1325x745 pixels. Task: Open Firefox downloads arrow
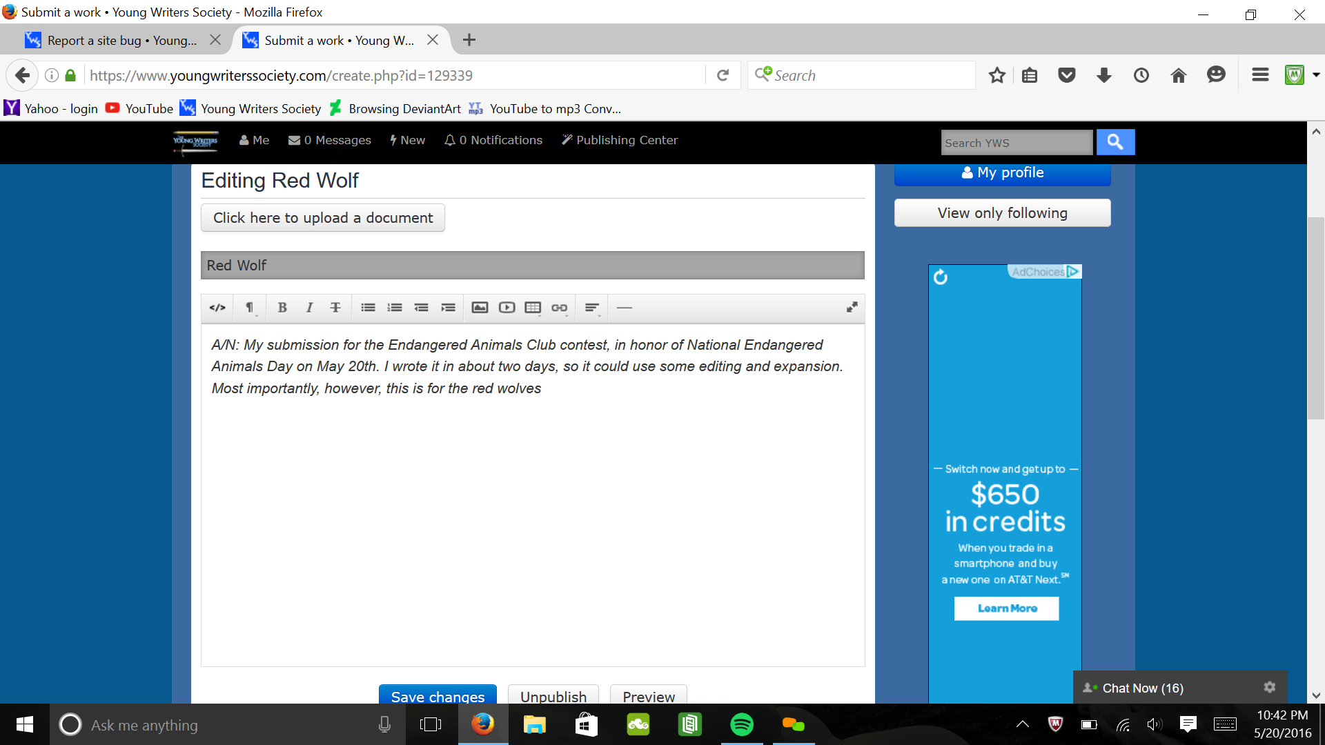coord(1104,75)
